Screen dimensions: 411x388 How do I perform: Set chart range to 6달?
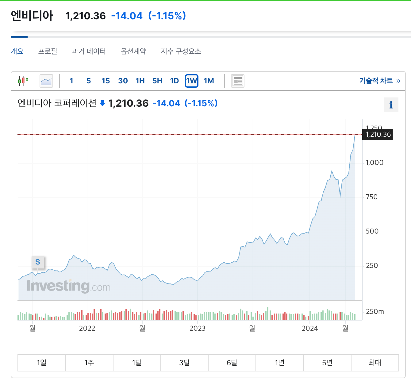pos(232,363)
